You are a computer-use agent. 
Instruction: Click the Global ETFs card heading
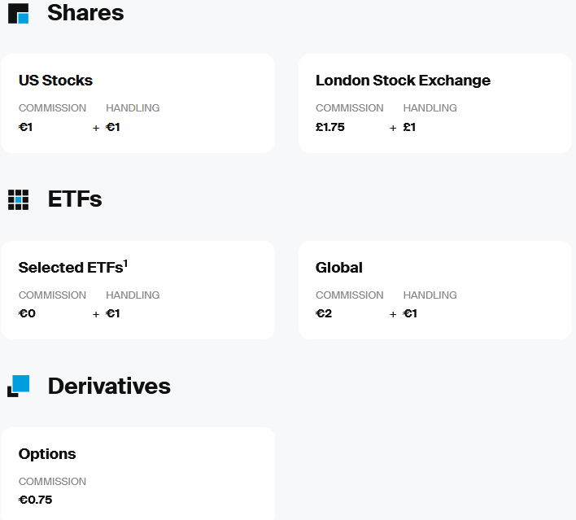click(x=339, y=268)
